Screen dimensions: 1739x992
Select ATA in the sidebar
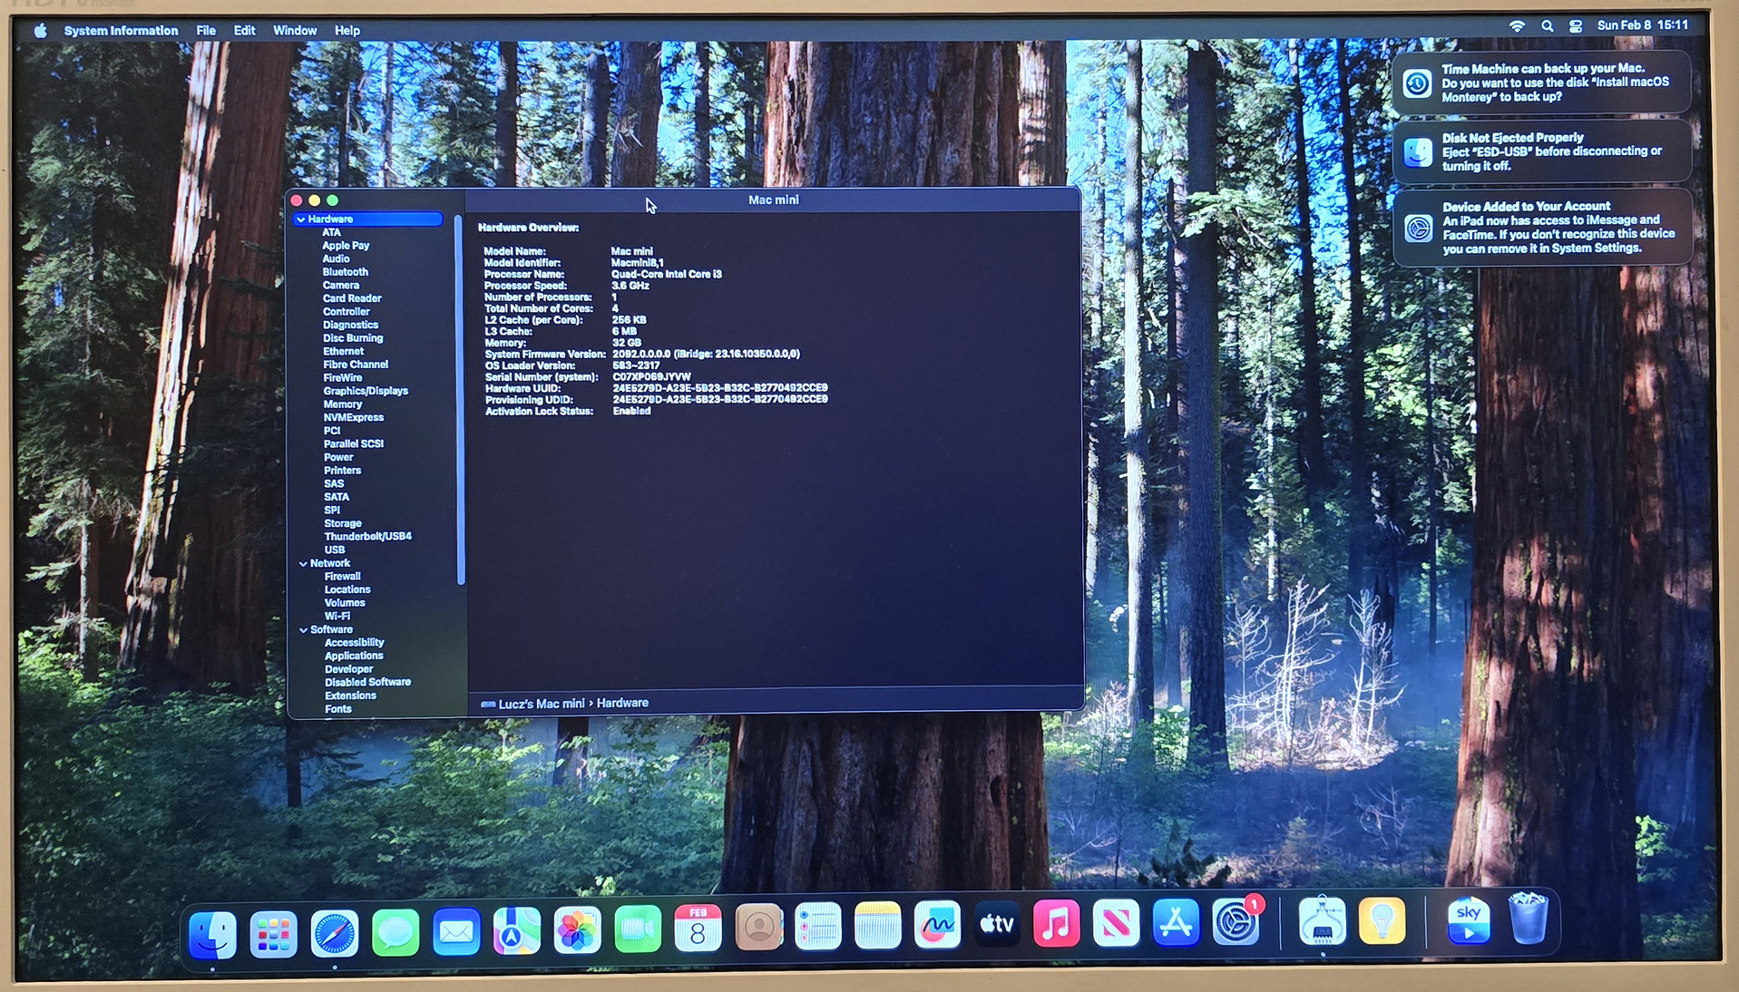tap(331, 232)
